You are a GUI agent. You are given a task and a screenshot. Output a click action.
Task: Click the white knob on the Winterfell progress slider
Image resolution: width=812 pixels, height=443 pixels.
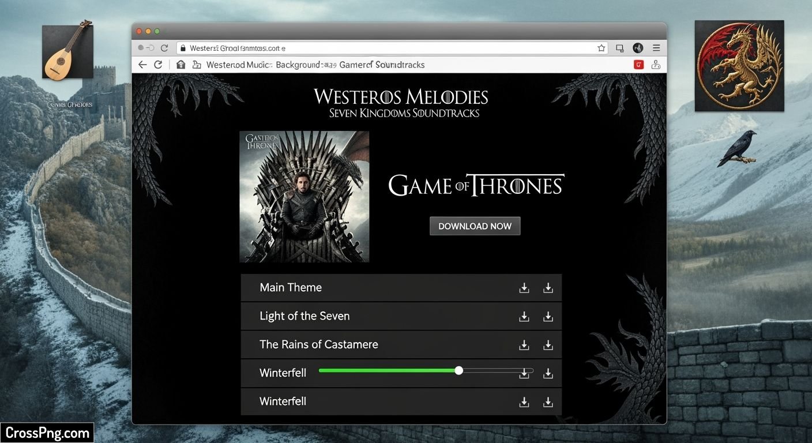pyautogui.click(x=459, y=370)
